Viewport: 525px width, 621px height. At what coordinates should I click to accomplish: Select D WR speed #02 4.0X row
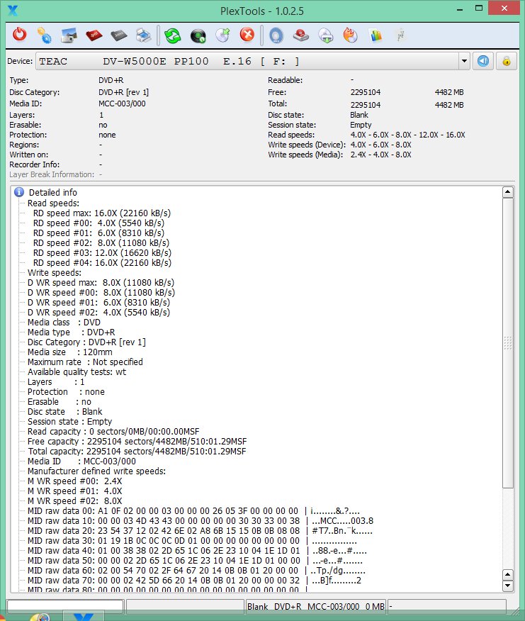[98, 312]
